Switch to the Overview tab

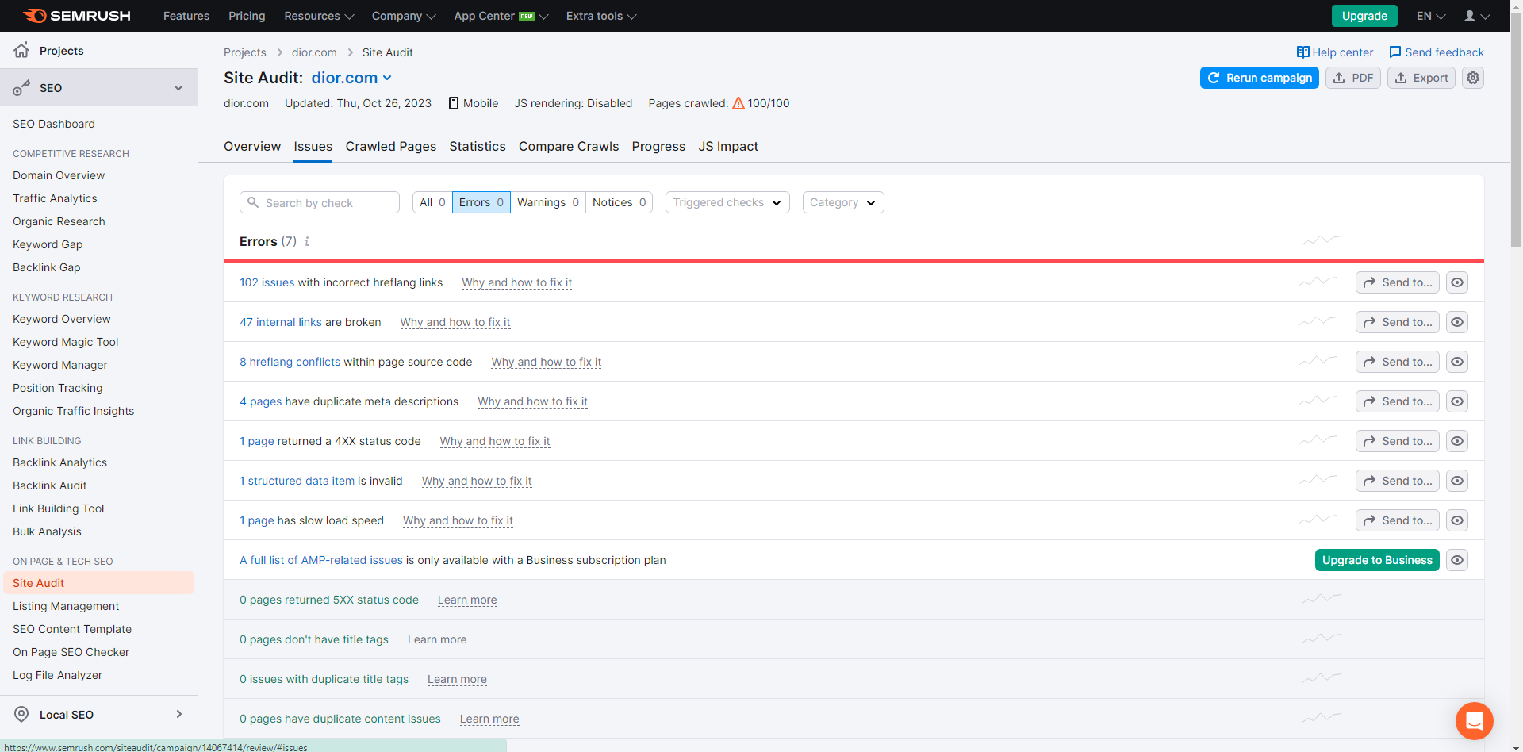(x=252, y=146)
